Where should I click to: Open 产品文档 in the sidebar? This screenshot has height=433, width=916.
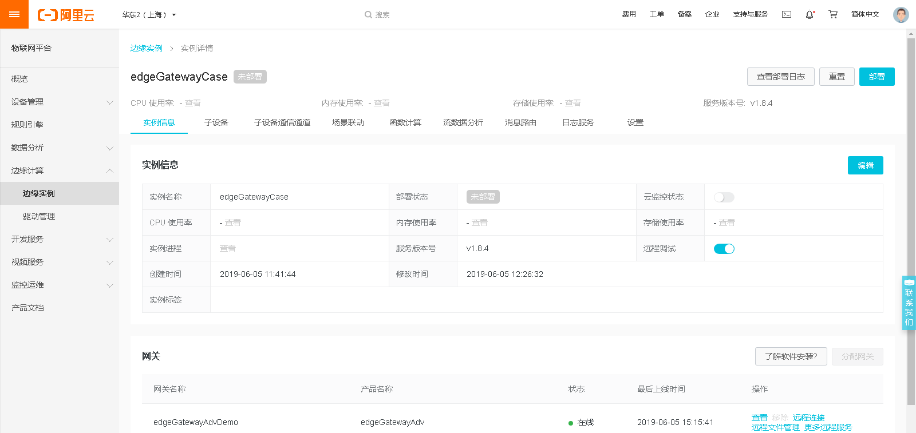60,308
